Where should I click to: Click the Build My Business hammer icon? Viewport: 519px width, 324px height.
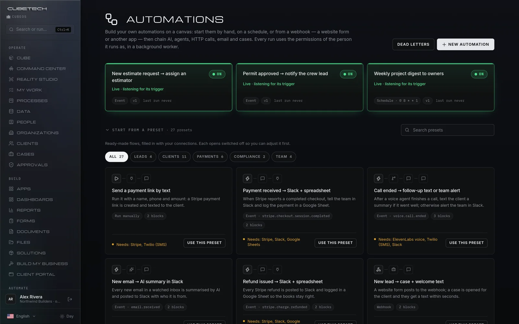point(11,264)
